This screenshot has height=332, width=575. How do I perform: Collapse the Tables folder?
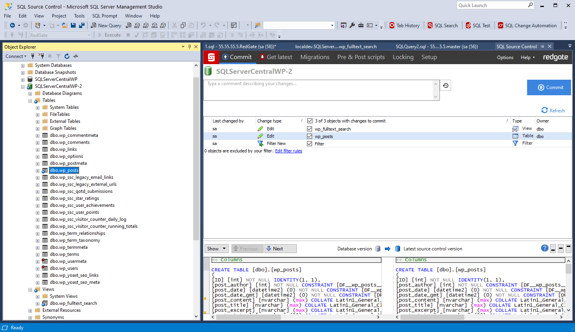[30, 101]
